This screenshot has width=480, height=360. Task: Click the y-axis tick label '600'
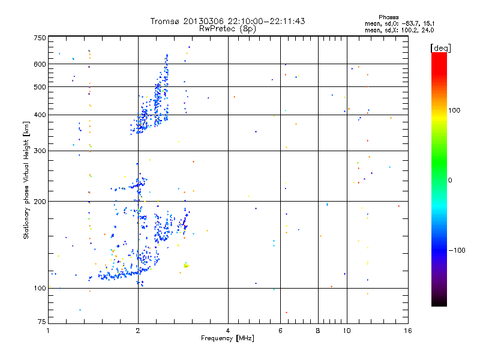pyautogui.click(x=40, y=64)
